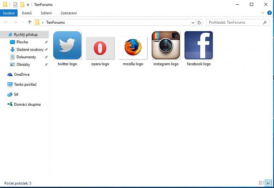
Task: Maximize the TenForums window
Action: [251, 4]
